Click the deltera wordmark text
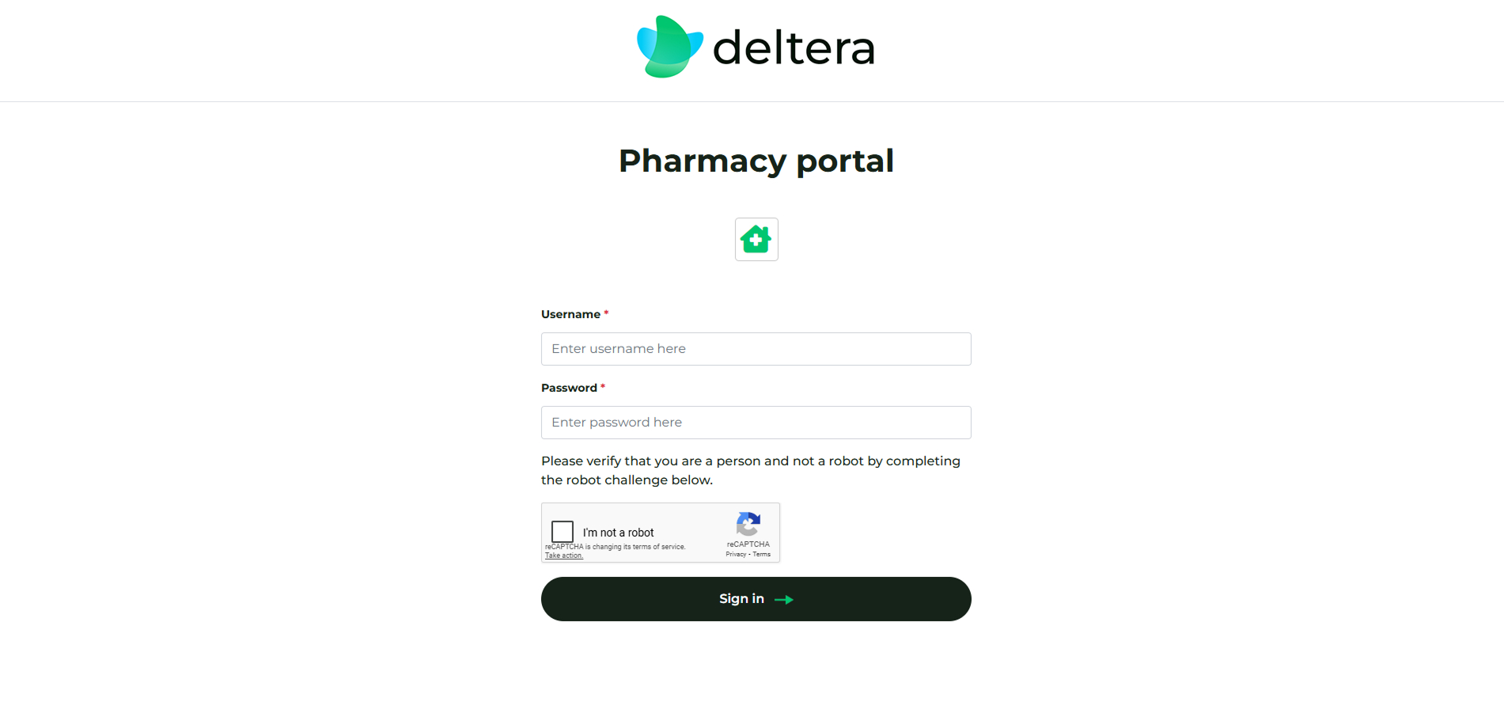The width and height of the screenshot is (1504, 713). coord(794,47)
